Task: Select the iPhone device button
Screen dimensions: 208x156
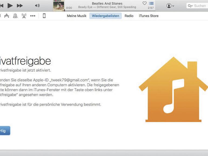Action: [x=44, y=16]
